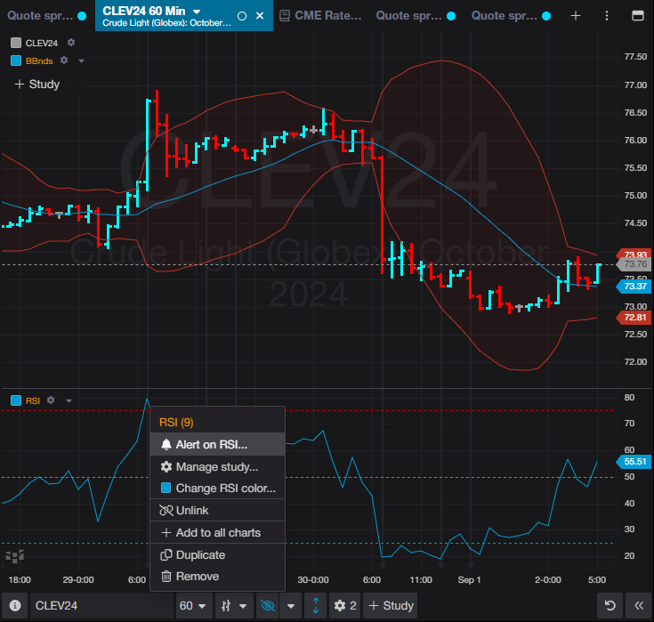
Task: Toggle the crossed-out eye visibility button
Action: point(266,606)
